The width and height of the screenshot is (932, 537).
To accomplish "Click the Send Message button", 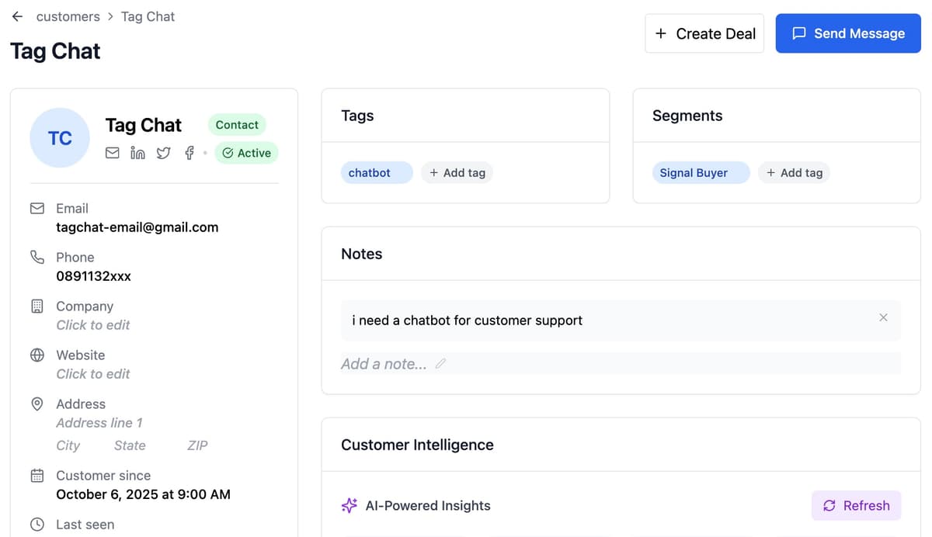I will (x=848, y=33).
